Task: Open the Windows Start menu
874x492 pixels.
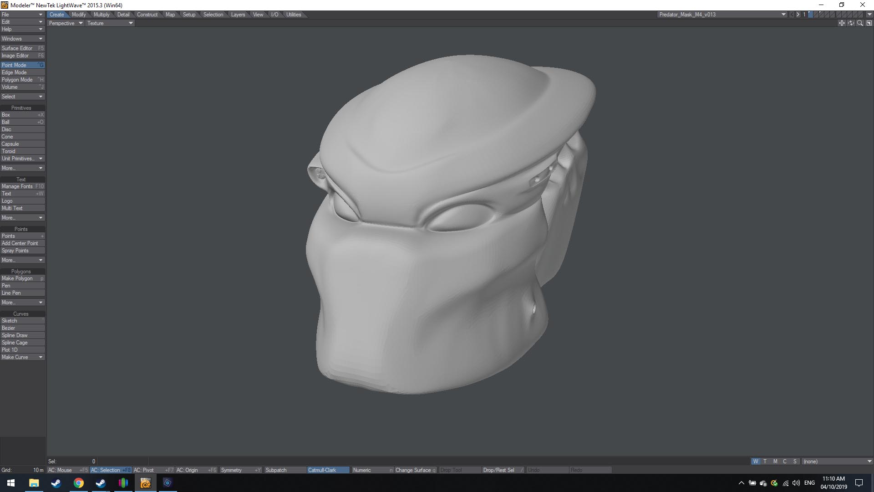Action: click(x=11, y=483)
